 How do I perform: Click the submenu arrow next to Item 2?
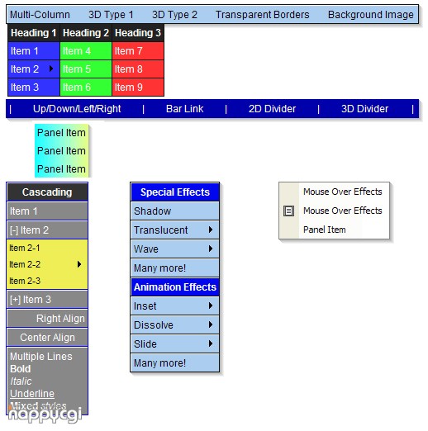[51, 69]
